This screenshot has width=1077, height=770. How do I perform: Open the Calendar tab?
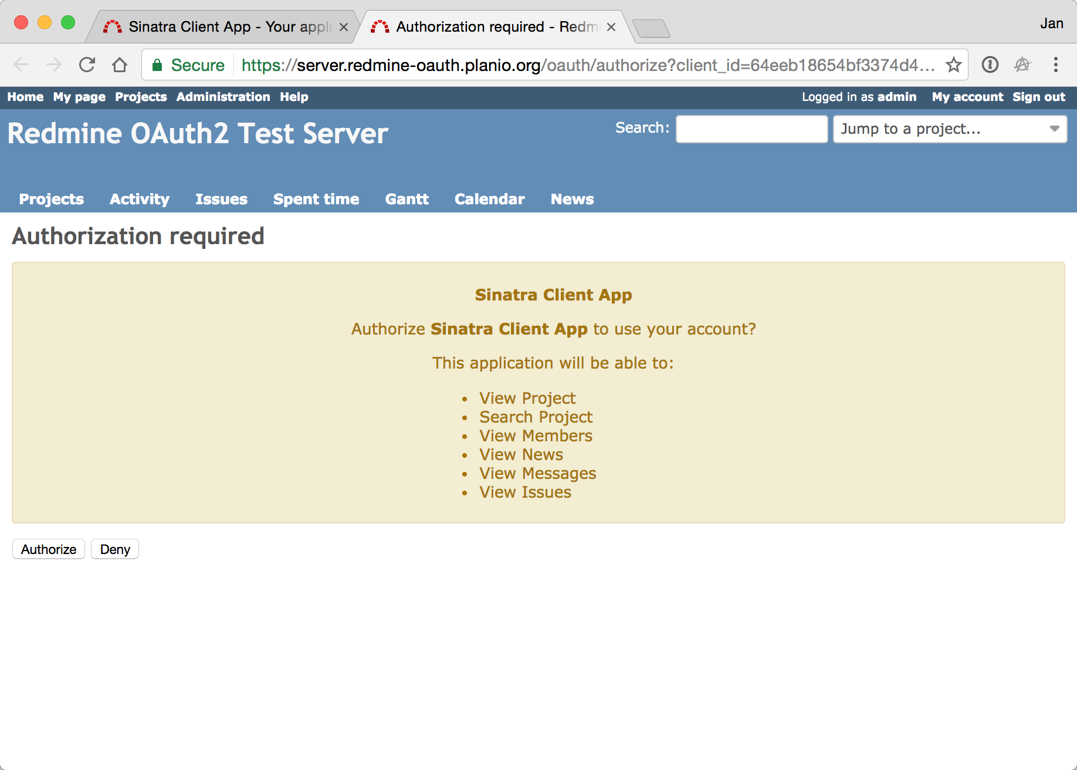click(x=489, y=199)
